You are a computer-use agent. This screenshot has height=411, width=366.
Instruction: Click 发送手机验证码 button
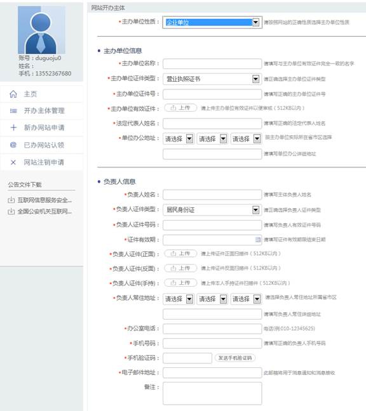point(235,358)
